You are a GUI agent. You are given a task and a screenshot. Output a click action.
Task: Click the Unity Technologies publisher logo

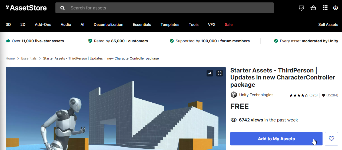[234, 95]
